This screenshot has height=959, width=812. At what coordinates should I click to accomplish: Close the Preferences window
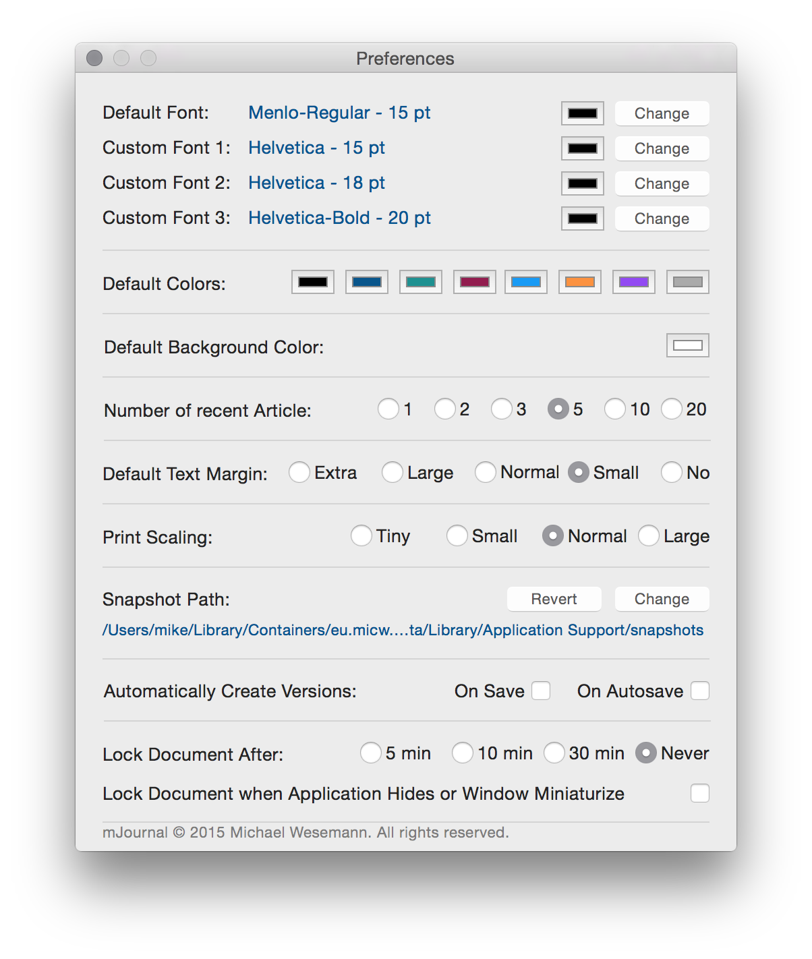click(94, 59)
